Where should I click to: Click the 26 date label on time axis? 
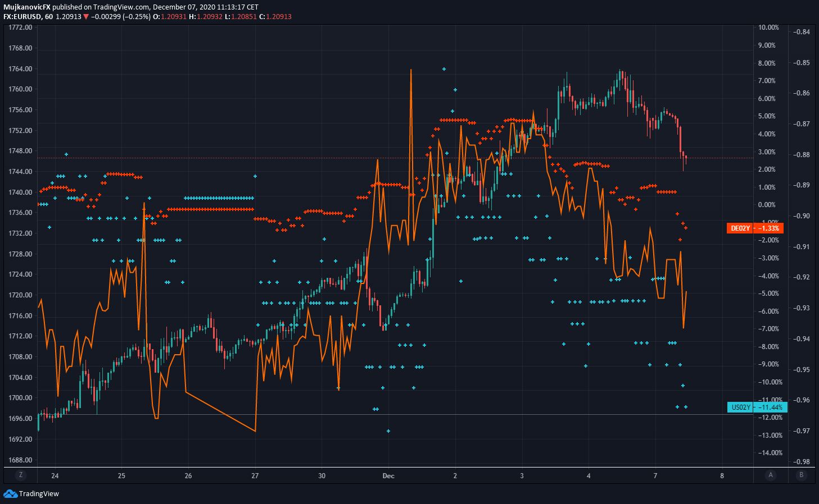pyautogui.click(x=188, y=476)
